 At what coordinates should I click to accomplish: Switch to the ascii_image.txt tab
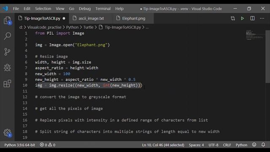click(x=91, y=18)
